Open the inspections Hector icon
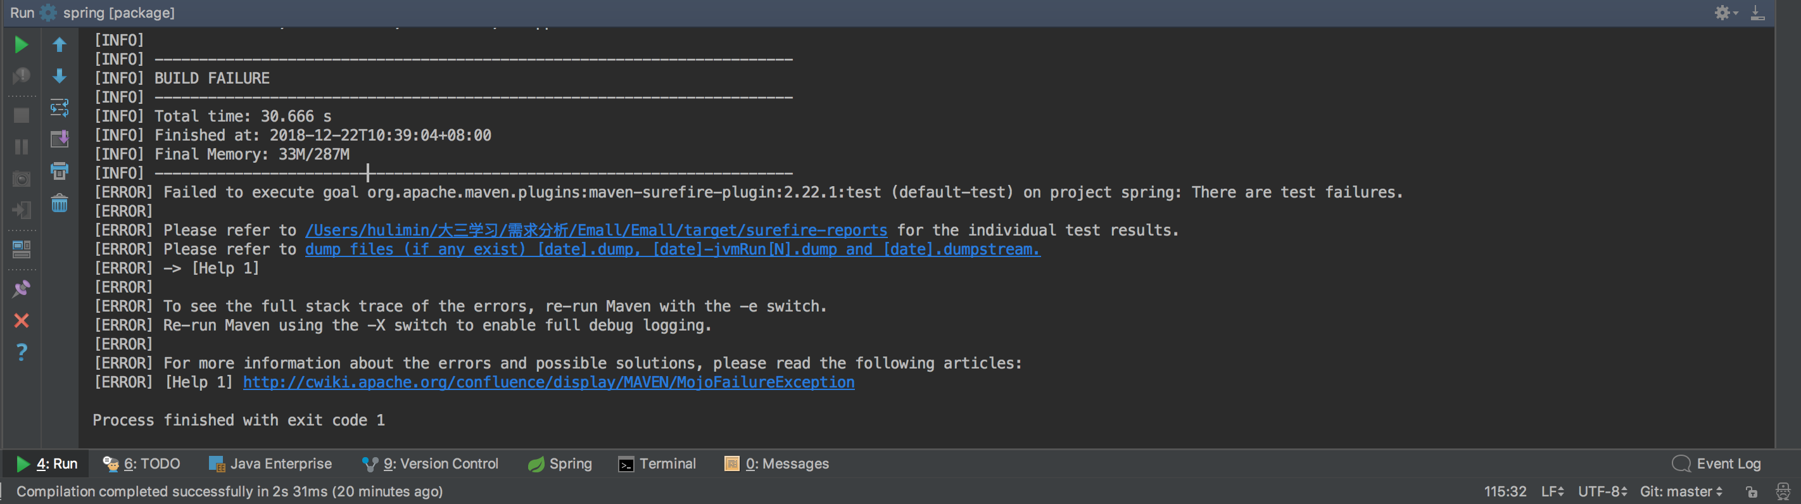Image resolution: width=1801 pixels, height=504 pixels. pos(1783,491)
